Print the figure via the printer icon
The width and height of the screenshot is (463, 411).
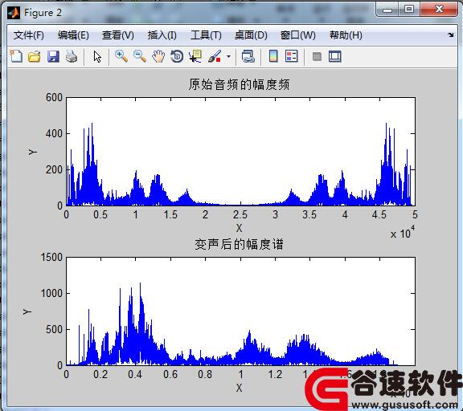coord(72,56)
